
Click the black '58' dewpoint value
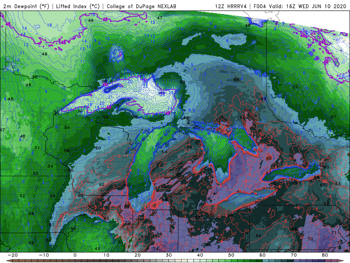point(67,150)
